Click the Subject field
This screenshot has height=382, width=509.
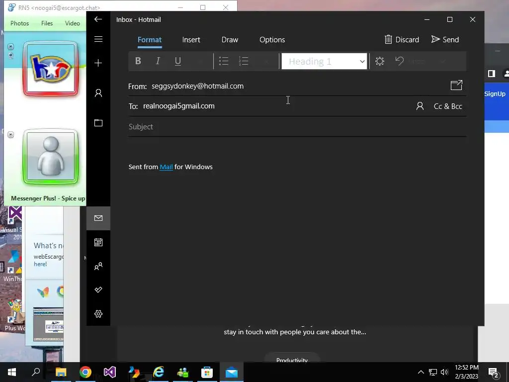pos(297,127)
